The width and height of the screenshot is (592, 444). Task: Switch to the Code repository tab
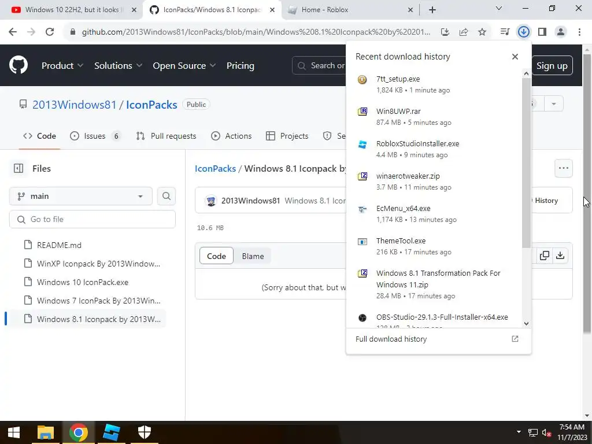[40, 136]
